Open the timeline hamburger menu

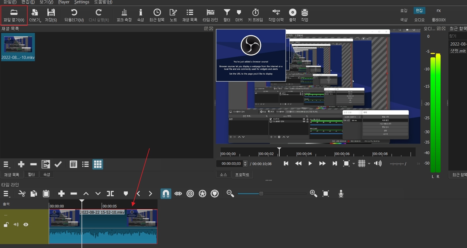tap(6, 194)
